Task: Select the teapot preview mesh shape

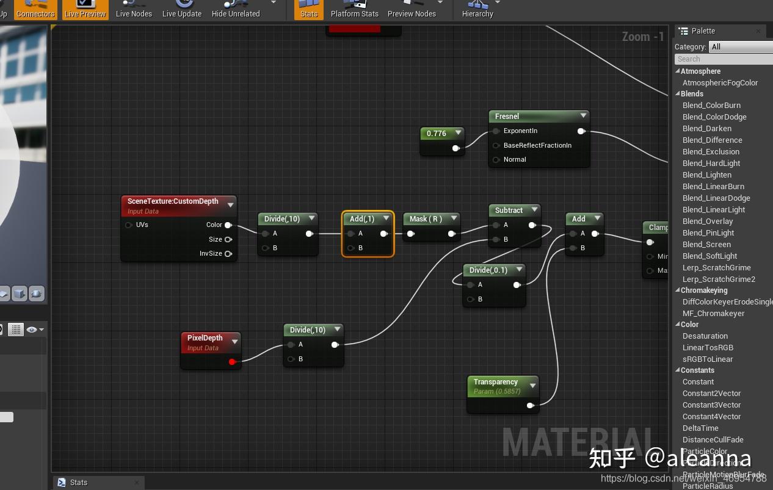Action: tap(36, 294)
